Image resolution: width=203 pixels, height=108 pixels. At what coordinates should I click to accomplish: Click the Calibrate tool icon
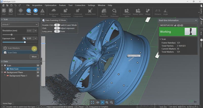coord(21,11)
